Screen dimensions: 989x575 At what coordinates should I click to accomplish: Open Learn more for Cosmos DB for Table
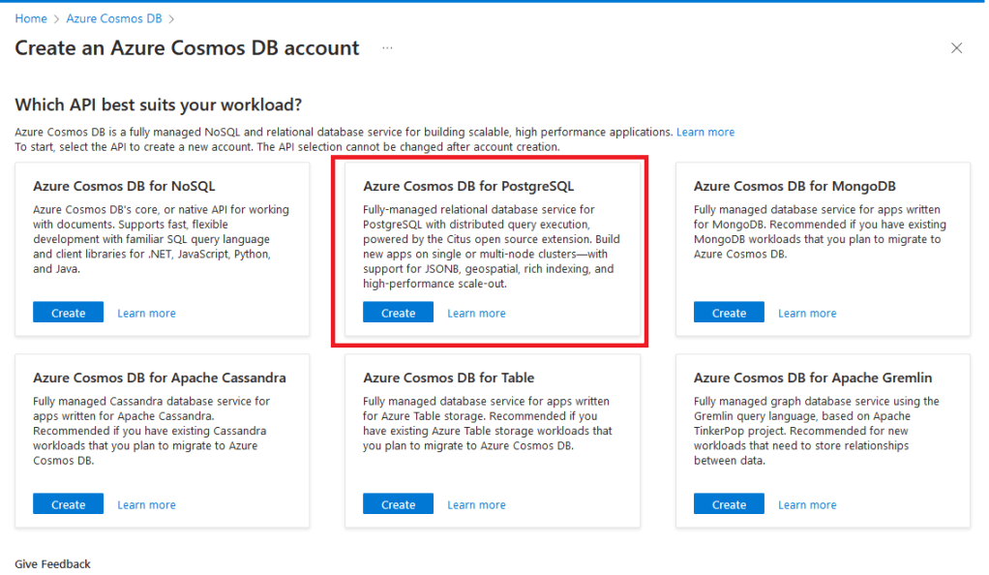pos(476,505)
